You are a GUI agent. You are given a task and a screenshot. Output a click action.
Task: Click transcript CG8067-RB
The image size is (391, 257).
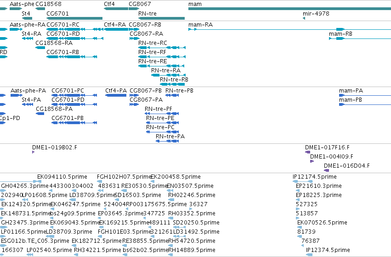(x=134, y=29)
